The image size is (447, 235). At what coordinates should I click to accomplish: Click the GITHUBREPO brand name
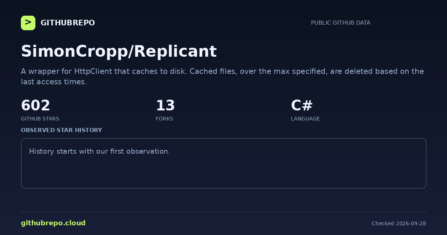point(68,23)
